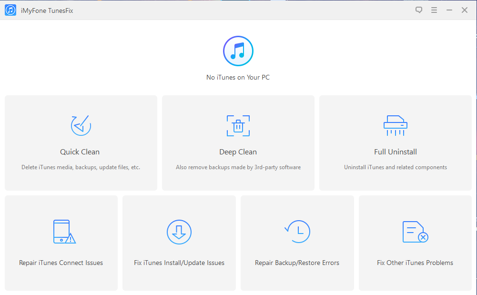Screen dimensions: 477x295
Task: Open the hamburger menu in the title bar
Action: coord(434,10)
